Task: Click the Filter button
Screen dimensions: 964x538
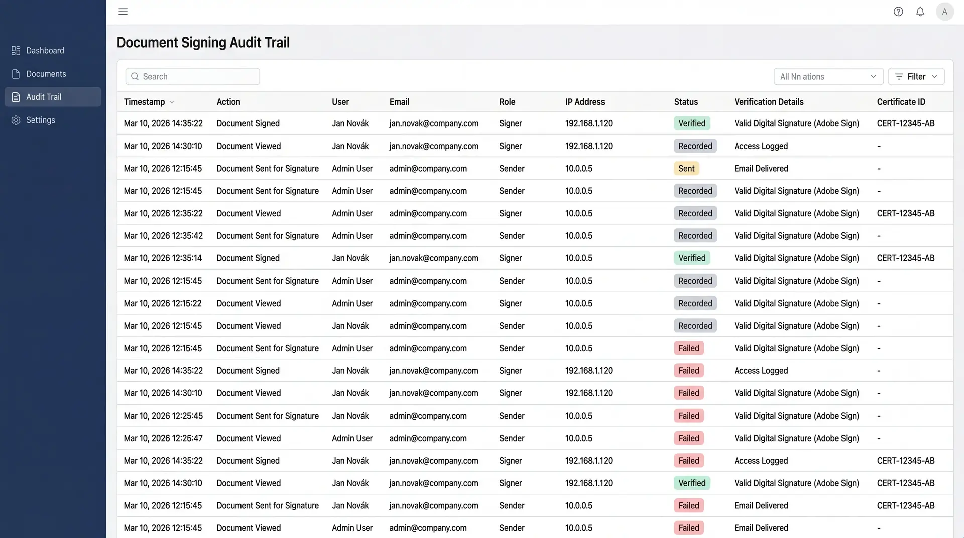Action: tap(916, 76)
